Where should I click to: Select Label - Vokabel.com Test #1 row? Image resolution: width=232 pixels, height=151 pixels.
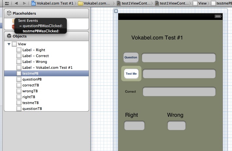point(47,68)
